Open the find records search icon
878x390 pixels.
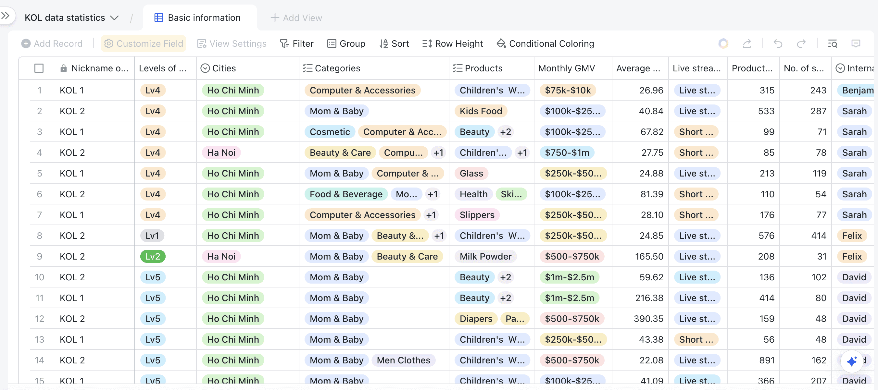[832, 43]
